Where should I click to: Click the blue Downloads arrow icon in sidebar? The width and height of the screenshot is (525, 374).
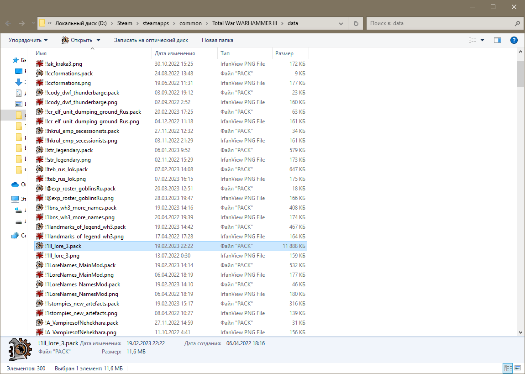(x=18, y=82)
